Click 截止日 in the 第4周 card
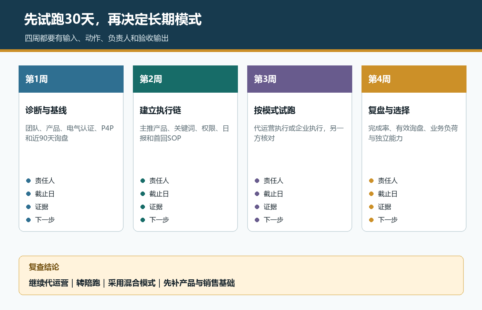 pos(388,194)
